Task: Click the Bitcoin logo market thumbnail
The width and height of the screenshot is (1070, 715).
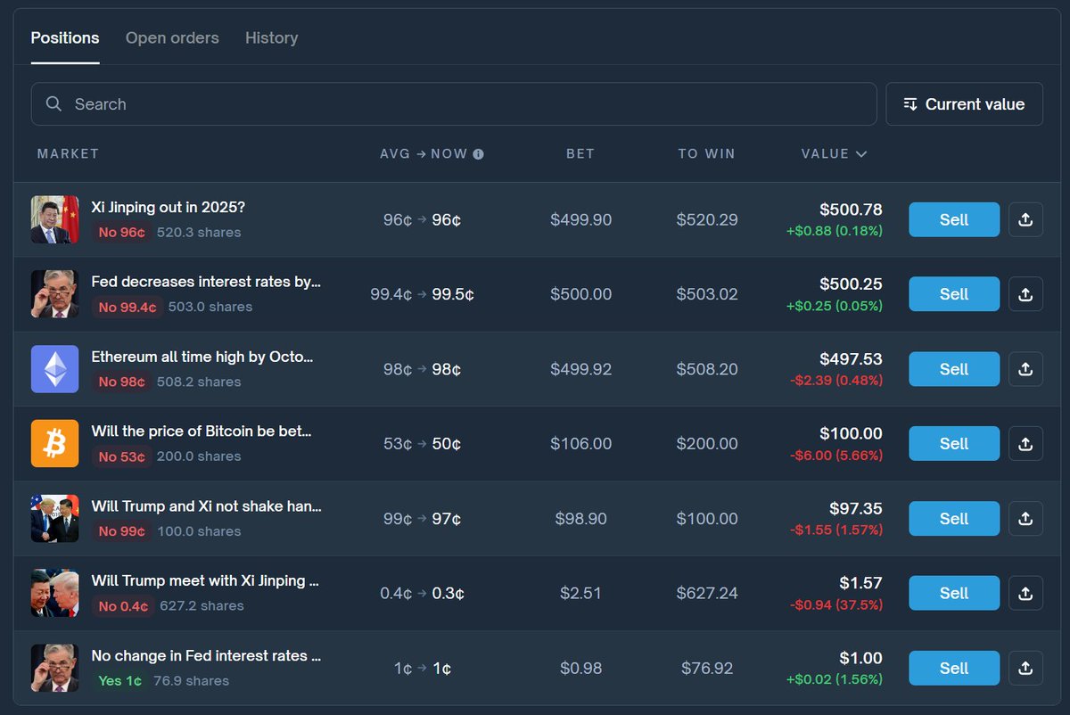Action: (55, 444)
